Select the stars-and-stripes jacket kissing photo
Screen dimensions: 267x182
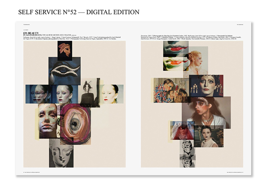tap(171, 90)
